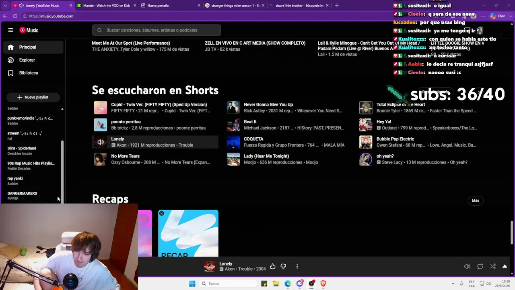Open Meet Me At Our Spot video title
The height and width of the screenshot is (290, 515).
coord(131,43)
